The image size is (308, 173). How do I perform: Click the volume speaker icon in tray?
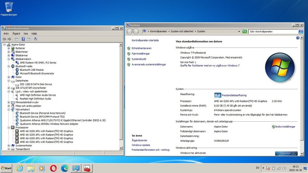(284, 168)
